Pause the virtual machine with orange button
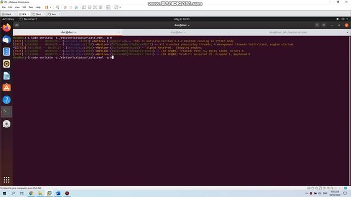The image size is (351, 197). click(x=47, y=7)
